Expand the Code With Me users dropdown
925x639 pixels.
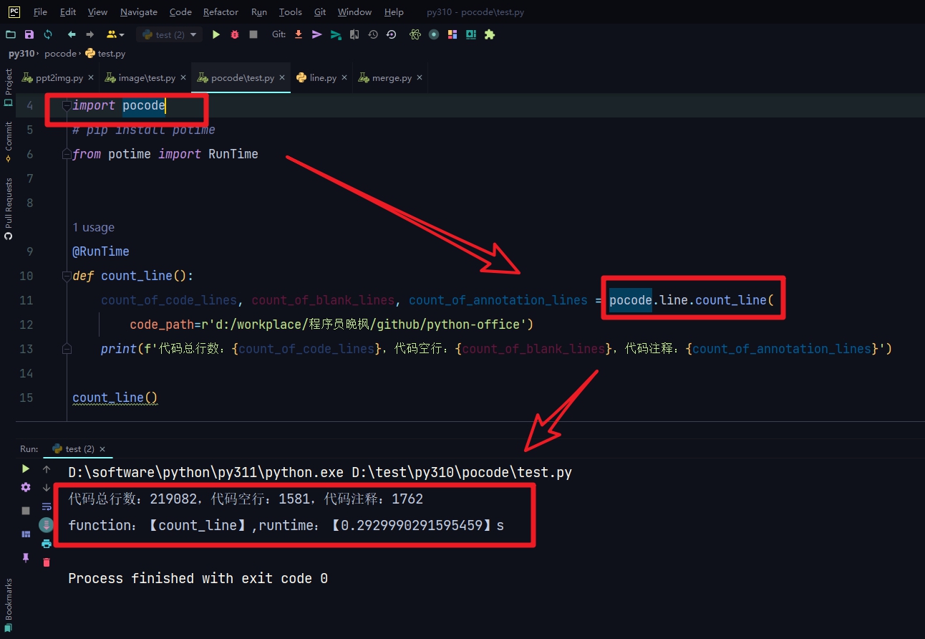116,34
